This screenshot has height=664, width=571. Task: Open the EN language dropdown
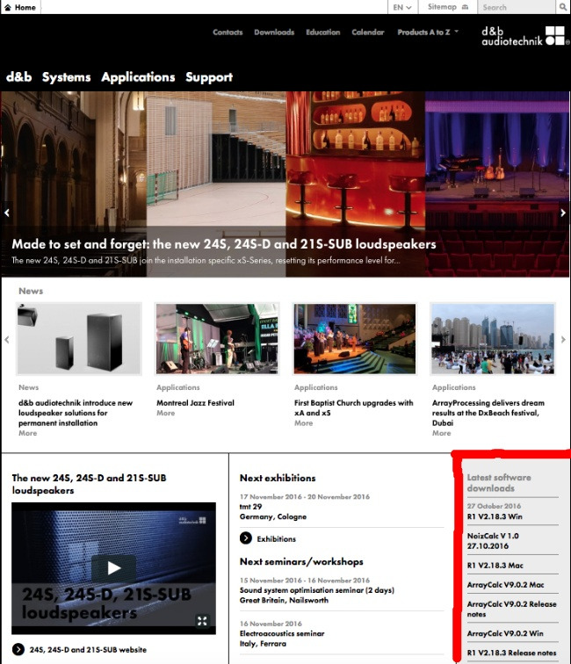[x=402, y=7]
